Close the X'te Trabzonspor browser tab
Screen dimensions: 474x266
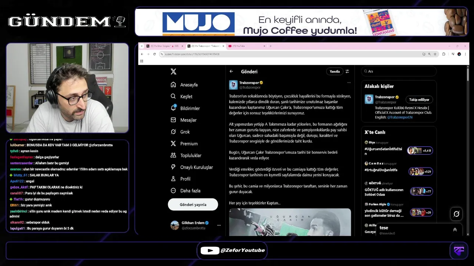click(x=223, y=46)
